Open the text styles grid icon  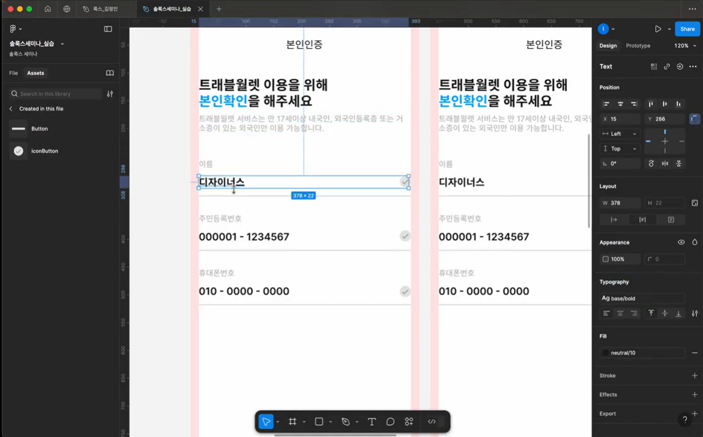[654, 67]
